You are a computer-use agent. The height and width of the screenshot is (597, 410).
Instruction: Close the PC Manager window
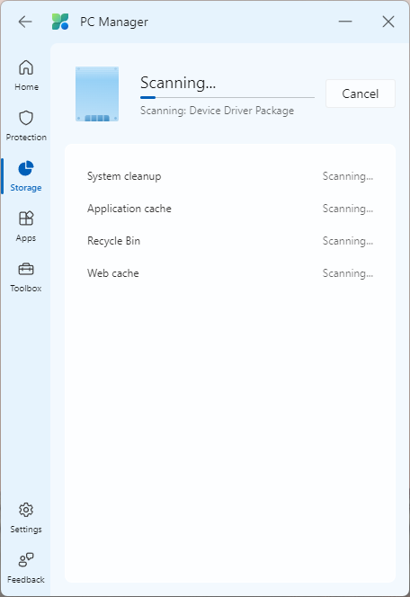coord(388,22)
